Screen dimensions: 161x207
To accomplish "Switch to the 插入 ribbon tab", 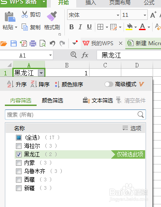I will (x=91, y=3).
